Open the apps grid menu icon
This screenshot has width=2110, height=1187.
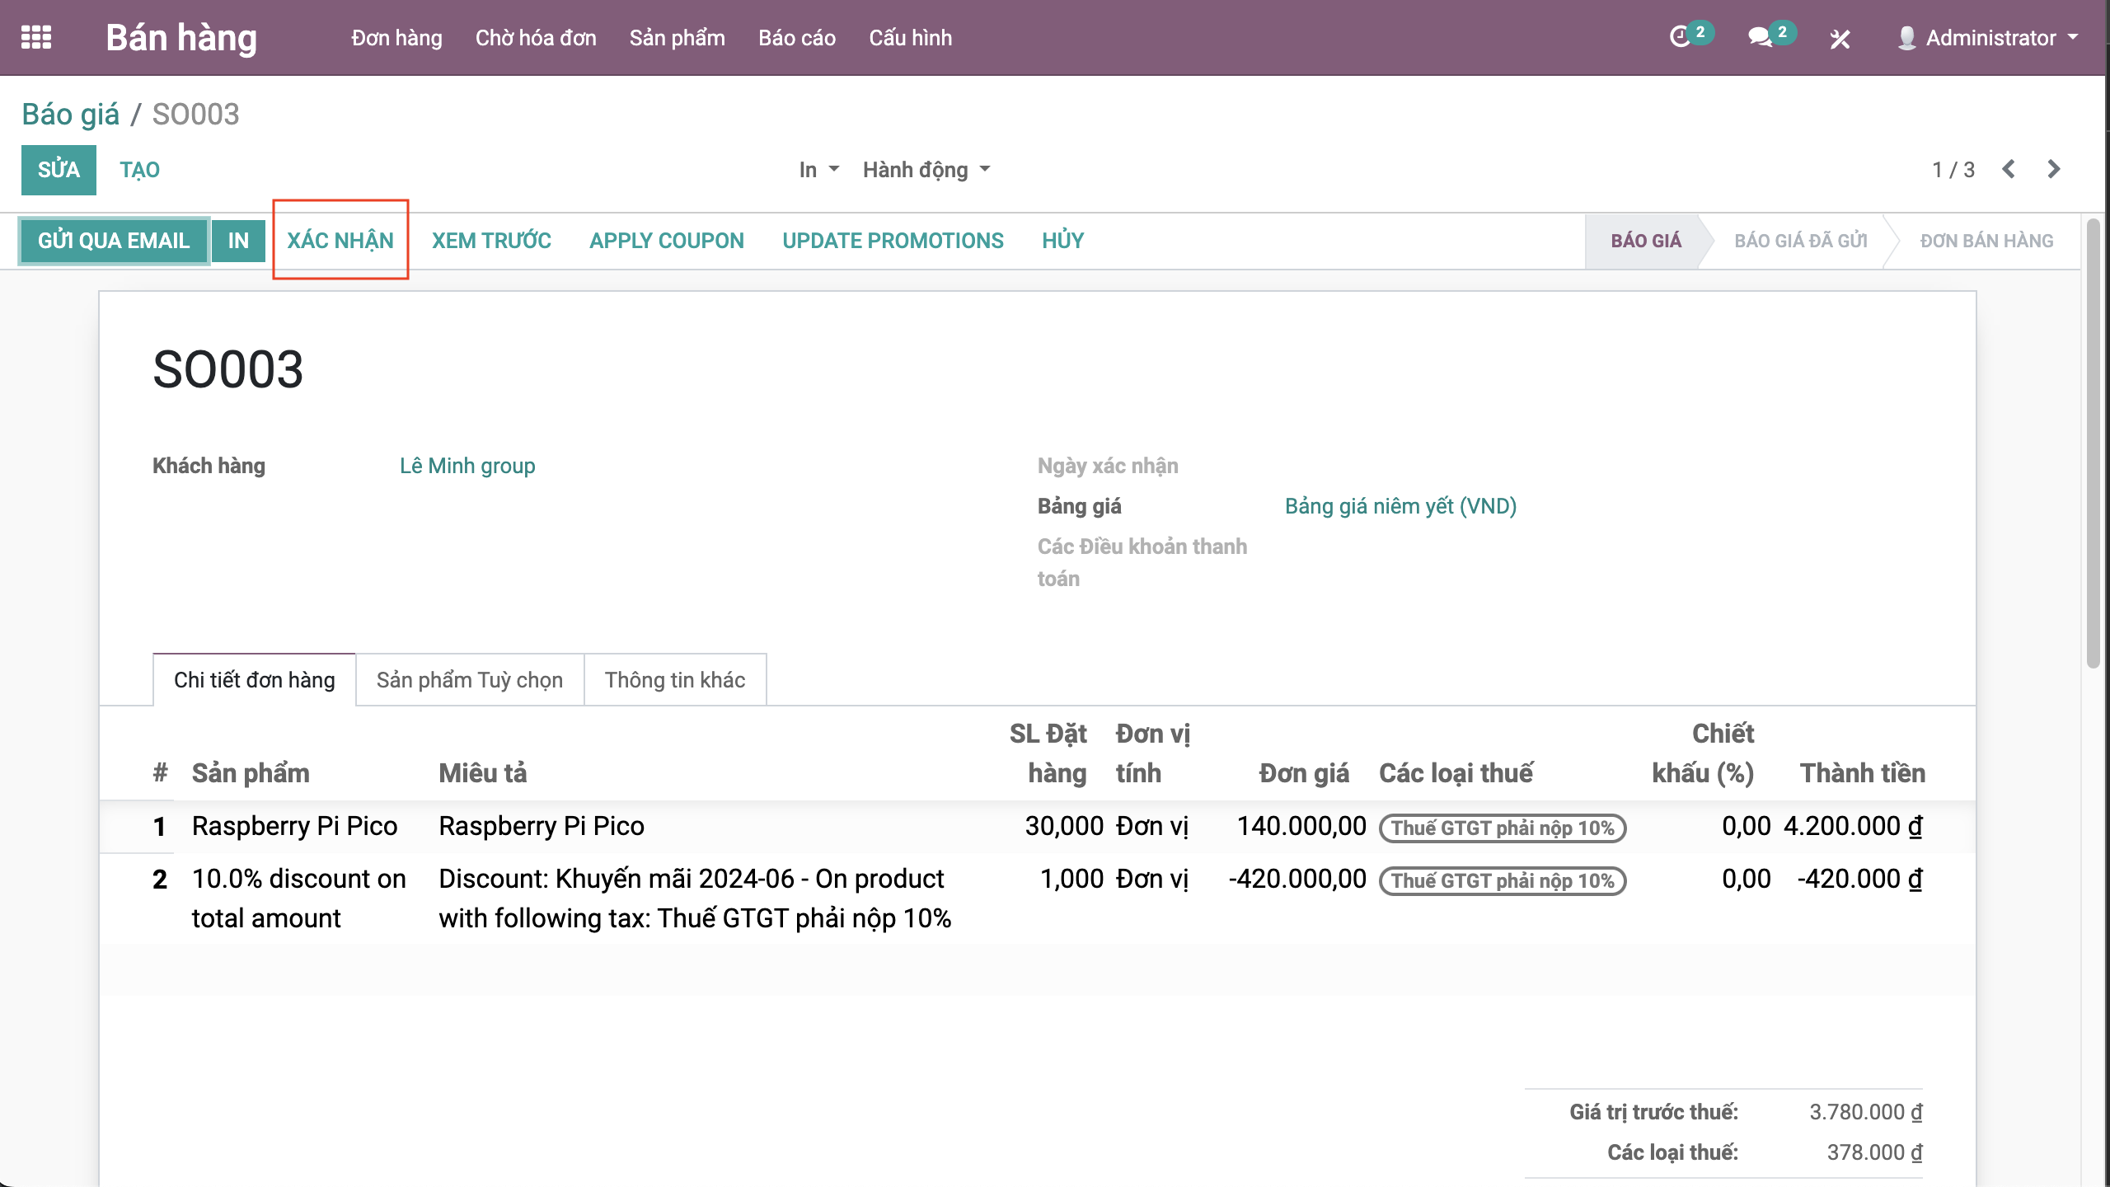click(36, 37)
